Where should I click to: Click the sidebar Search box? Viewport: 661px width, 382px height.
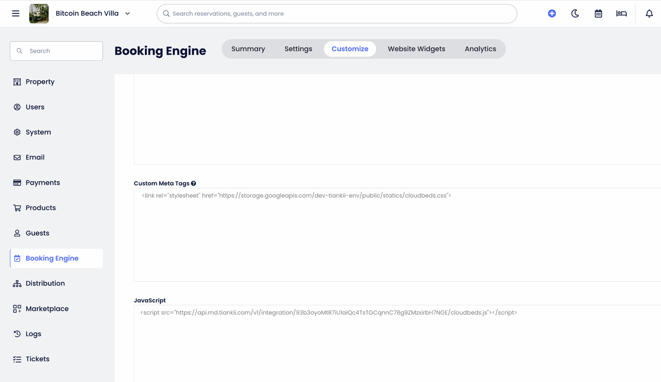click(56, 51)
